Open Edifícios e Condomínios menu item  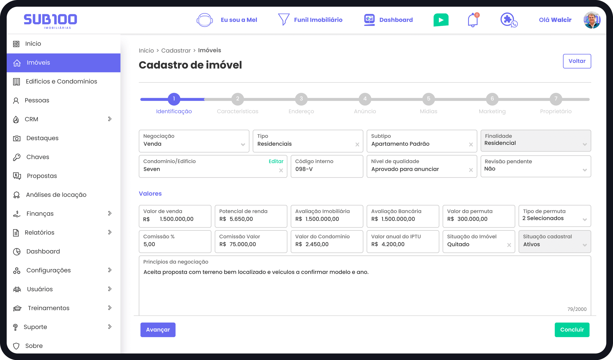[x=64, y=81]
